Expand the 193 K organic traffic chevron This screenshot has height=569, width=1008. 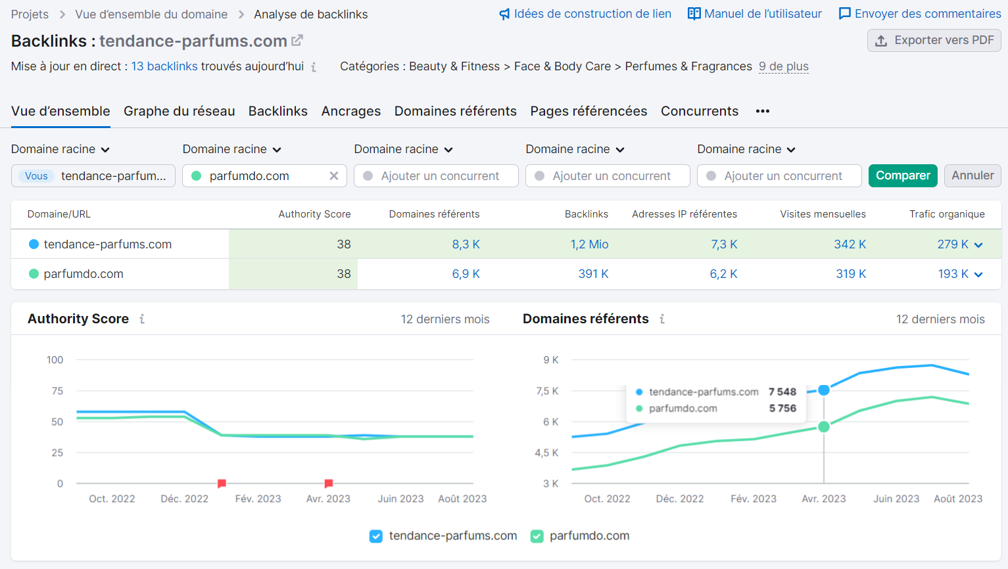[x=978, y=275]
